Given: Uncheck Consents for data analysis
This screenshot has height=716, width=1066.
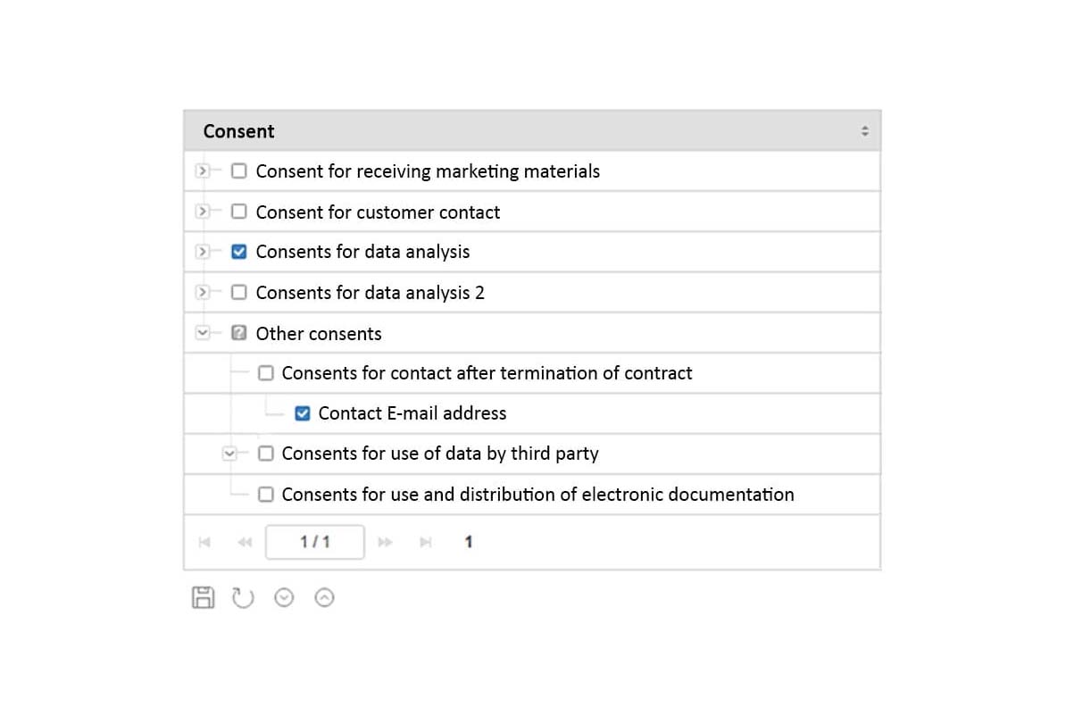Looking at the screenshot, I should [x=238, y=252].
